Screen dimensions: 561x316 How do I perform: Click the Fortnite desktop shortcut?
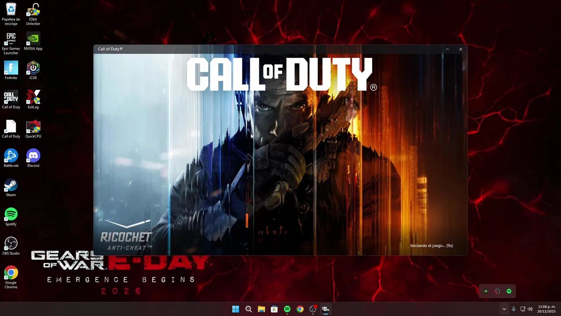point(11,70)
